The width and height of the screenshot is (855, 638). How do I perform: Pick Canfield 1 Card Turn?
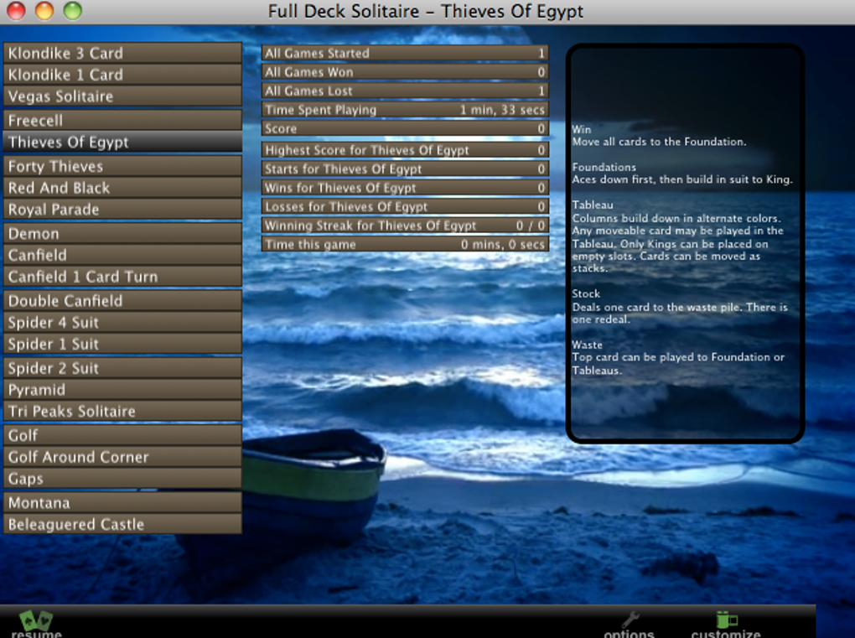(122, 277)
